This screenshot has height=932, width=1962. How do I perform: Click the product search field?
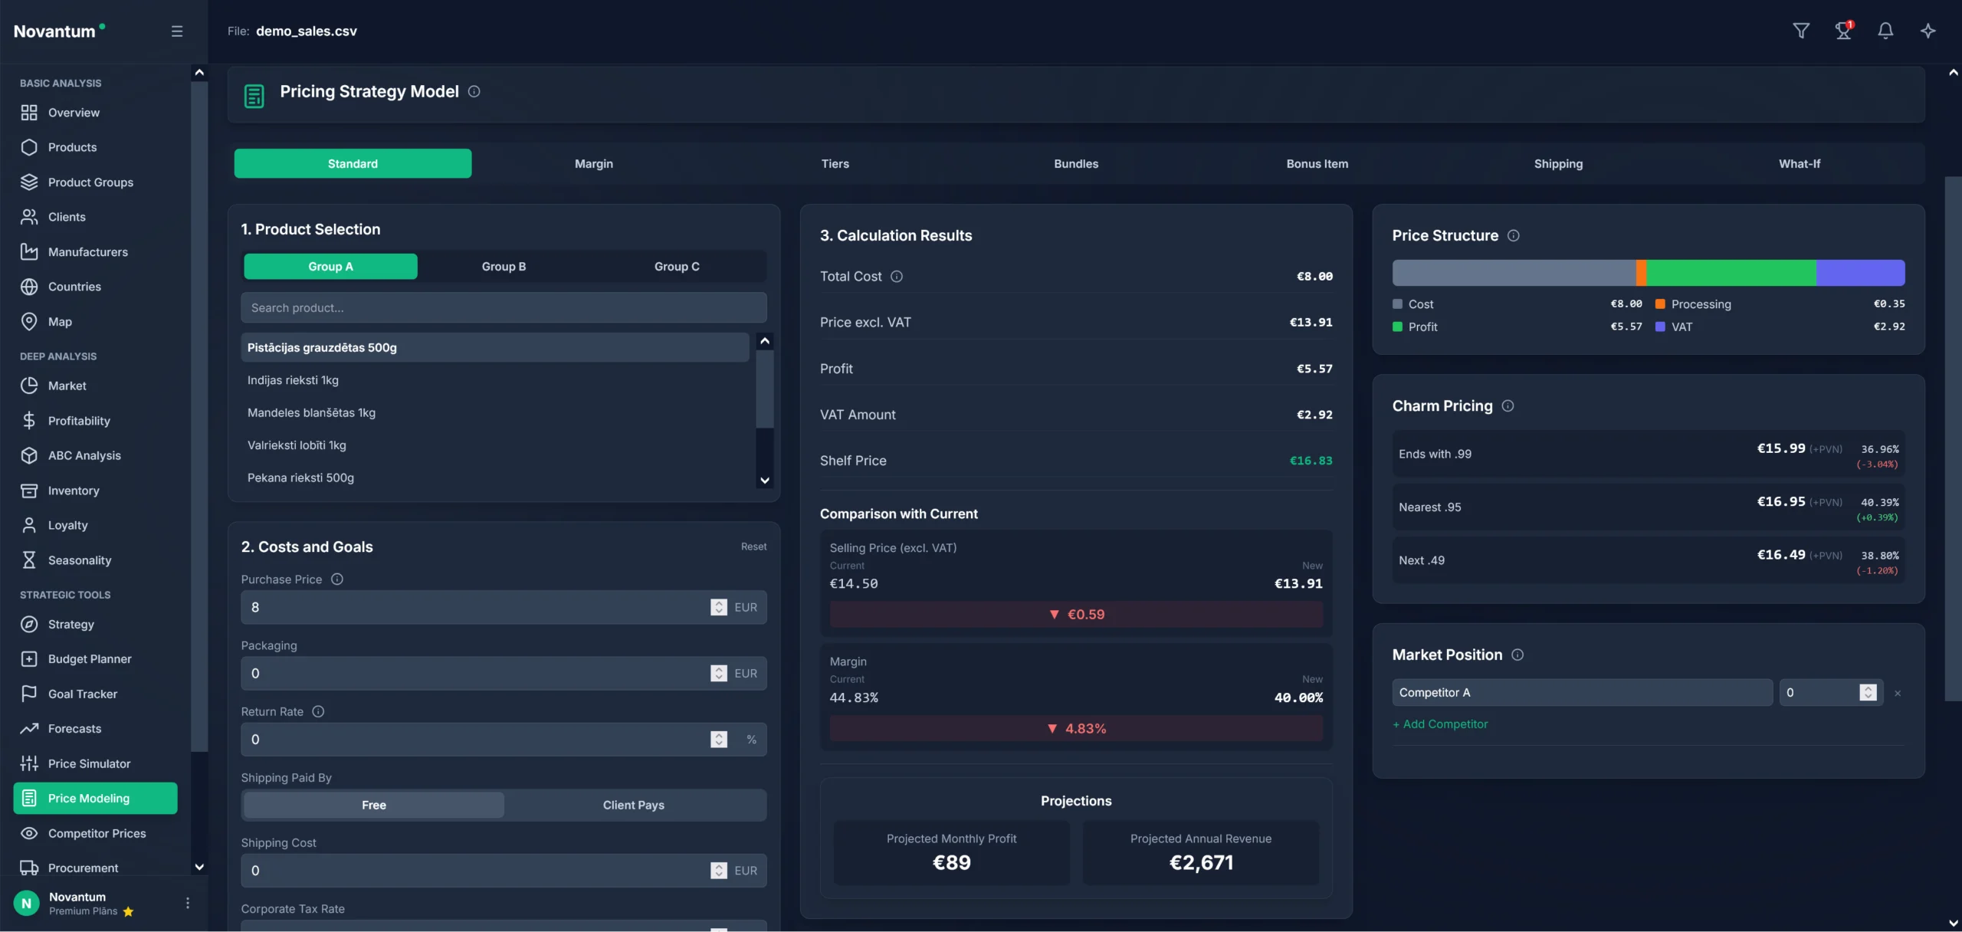tap(504, 307)
